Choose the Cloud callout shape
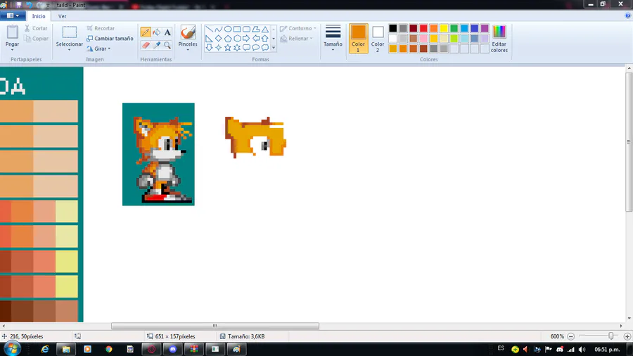This screenshot has width=633, height=356. tap(265, 48)
